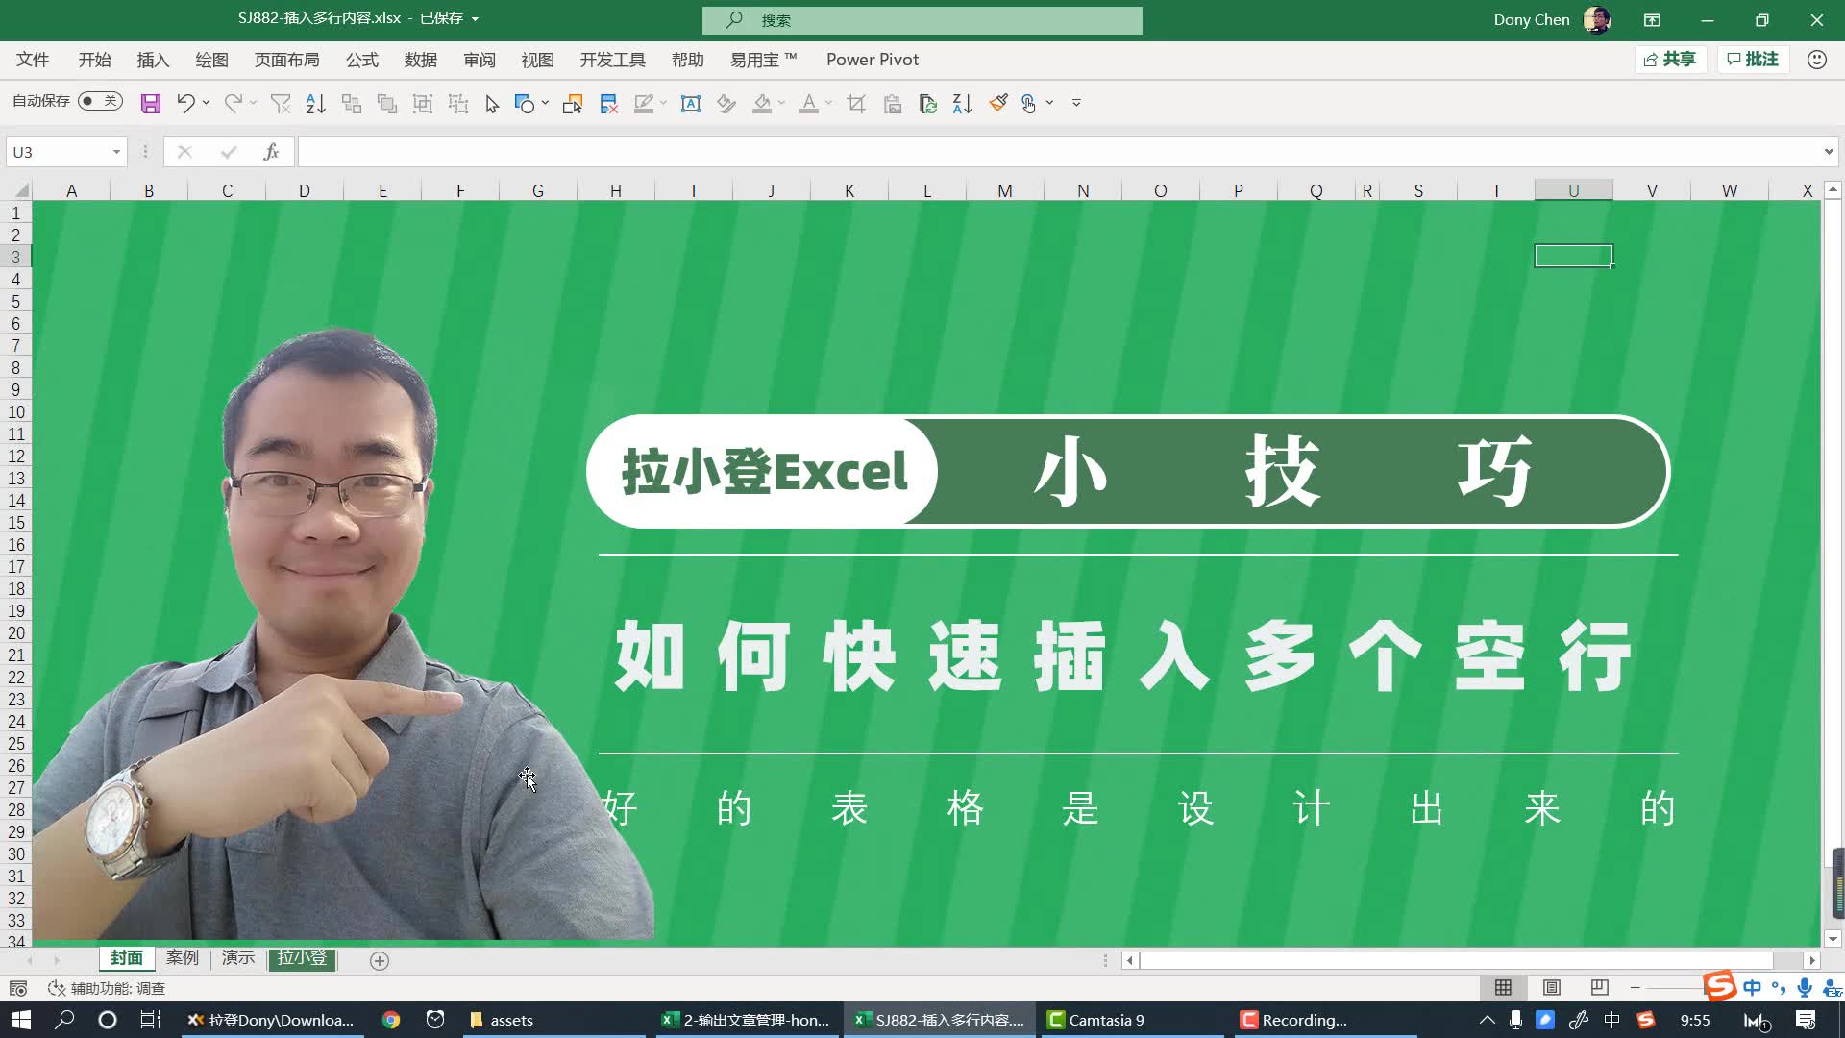1845x1038 pixels.
Task: Click the delete table rows icon
Action: [x=608, y=104]
